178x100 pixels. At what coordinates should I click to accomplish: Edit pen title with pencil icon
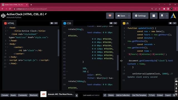click(46, 14)
